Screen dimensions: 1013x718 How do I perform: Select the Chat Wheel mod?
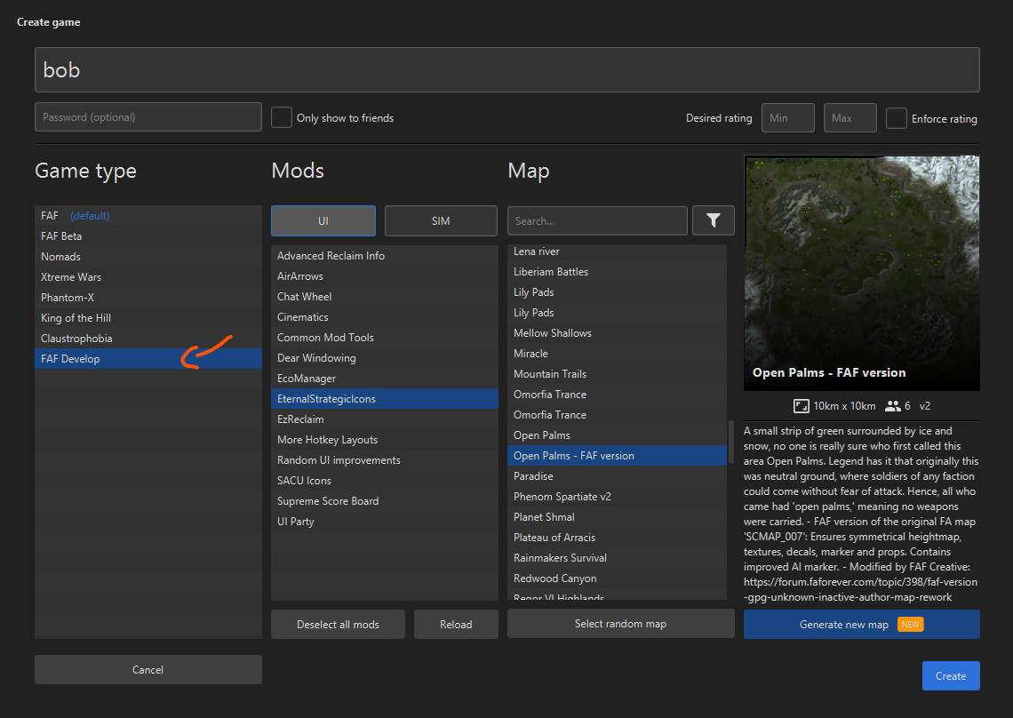pos(385,297)
